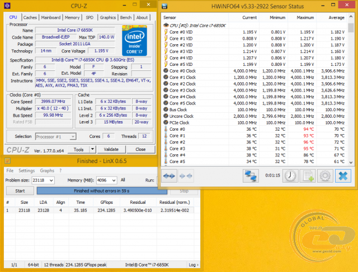The image size is (358, 272).
Task: Click the All memory button in LinX
Action: pyautogui.click(x=123, y=180)
